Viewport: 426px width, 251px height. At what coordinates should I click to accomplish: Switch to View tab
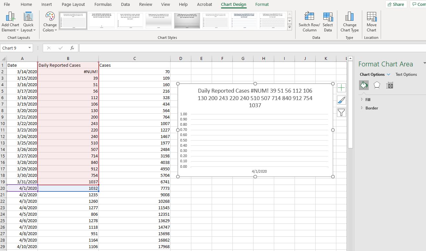coord(165,4)
